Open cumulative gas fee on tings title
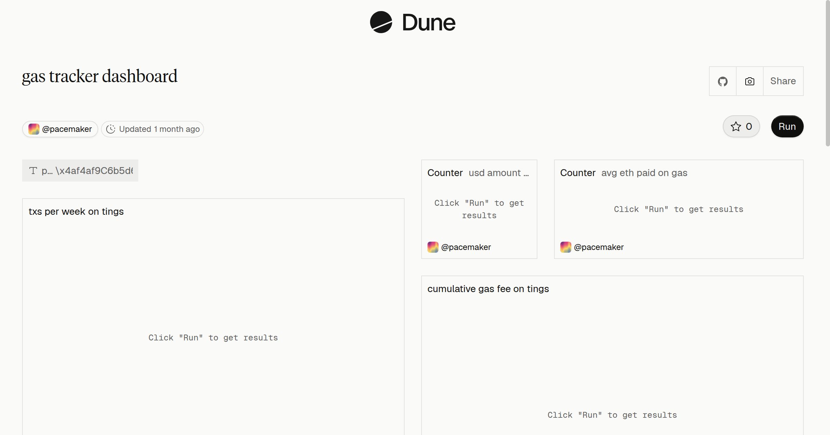This screenshot has height=435, width=830. point(488,289)
